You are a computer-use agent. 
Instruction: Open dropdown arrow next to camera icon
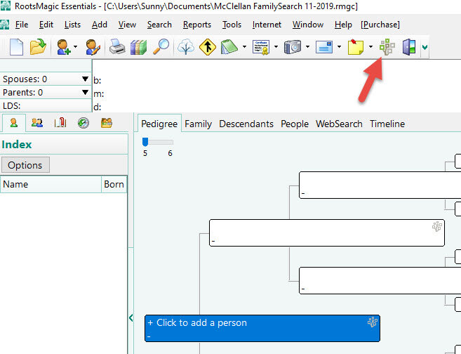(307, 47)
